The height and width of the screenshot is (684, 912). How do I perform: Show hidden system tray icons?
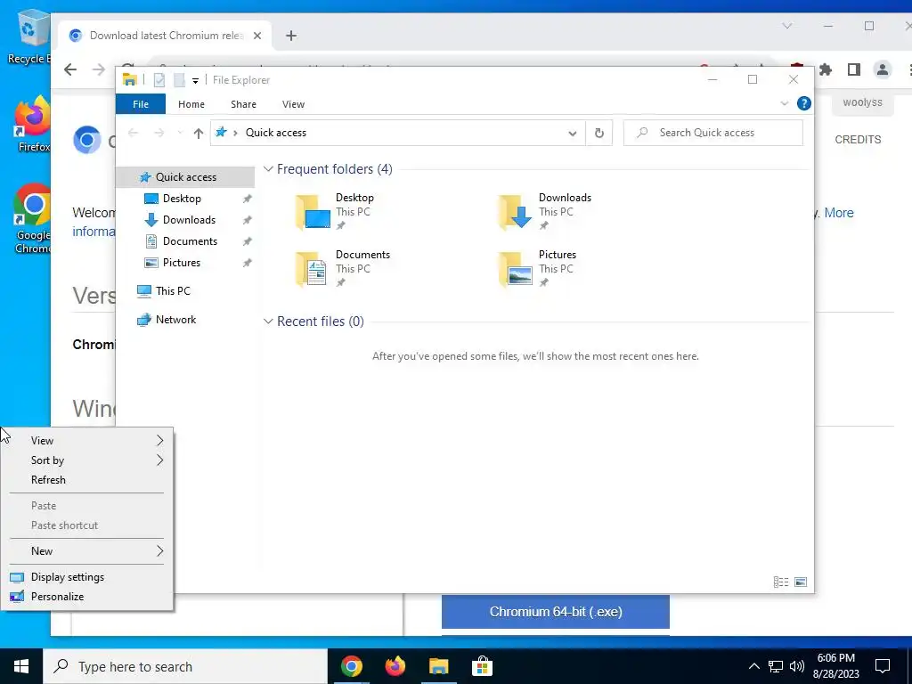[753, 666]
